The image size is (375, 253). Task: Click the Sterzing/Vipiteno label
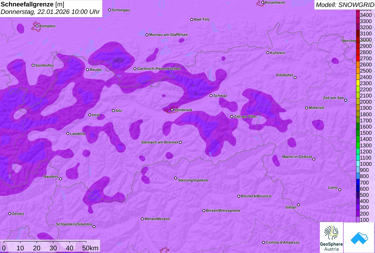click(193, 180)
